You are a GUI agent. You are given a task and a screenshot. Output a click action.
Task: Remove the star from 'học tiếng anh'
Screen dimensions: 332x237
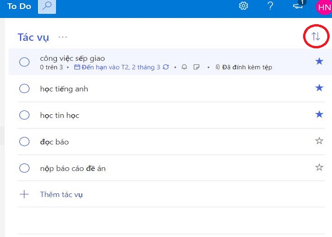point(319,88)
